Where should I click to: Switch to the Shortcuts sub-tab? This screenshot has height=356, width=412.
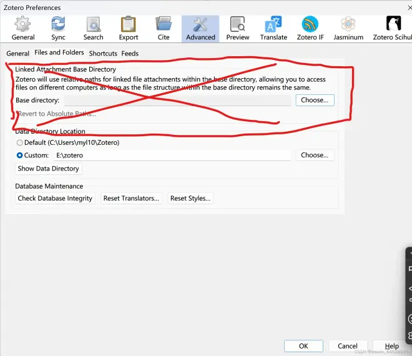click(103, 53)
